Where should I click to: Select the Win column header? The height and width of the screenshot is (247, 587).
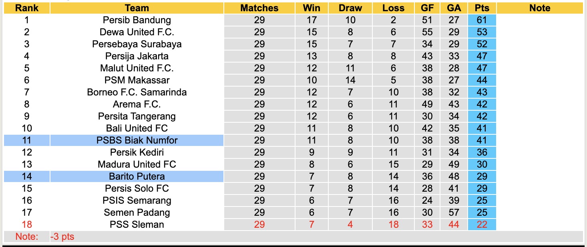click(312, 8)
